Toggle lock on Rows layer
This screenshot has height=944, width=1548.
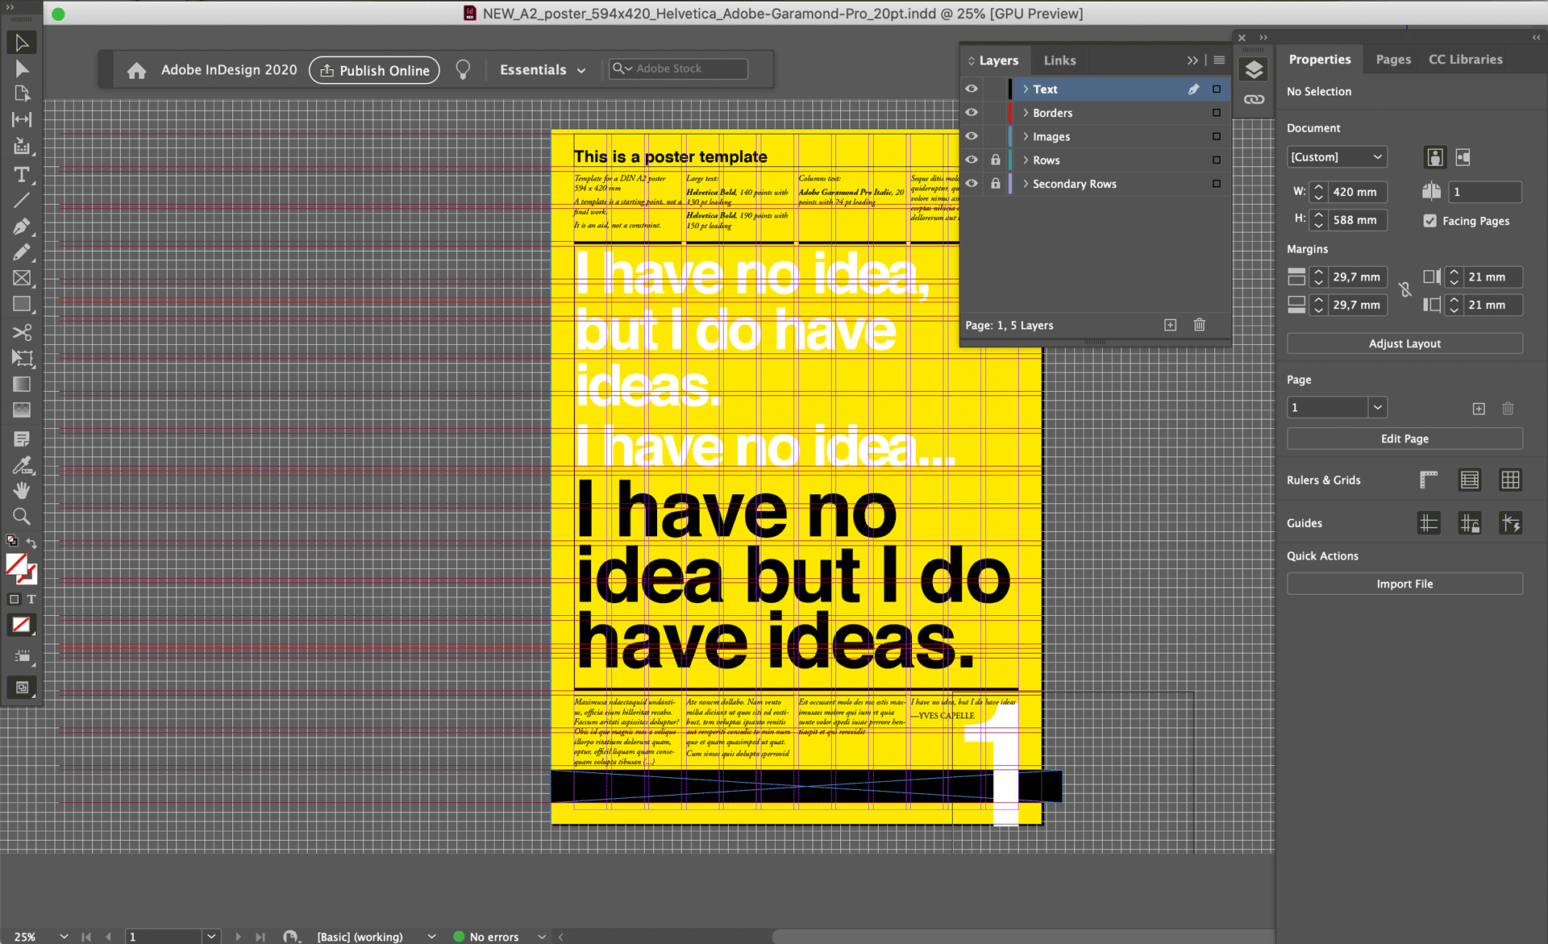click(996, 160)
